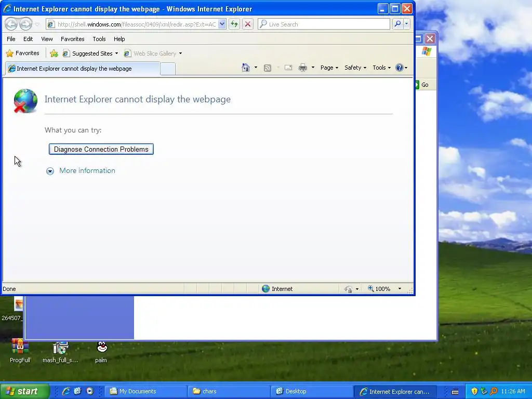The width and height of the screenshot is (532, 399).
Task: Click the Print icon
Action: pos(303,68)
